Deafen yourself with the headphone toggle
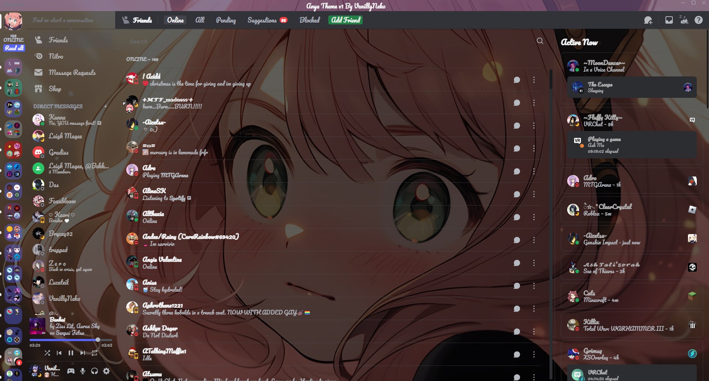 [95, 371]
